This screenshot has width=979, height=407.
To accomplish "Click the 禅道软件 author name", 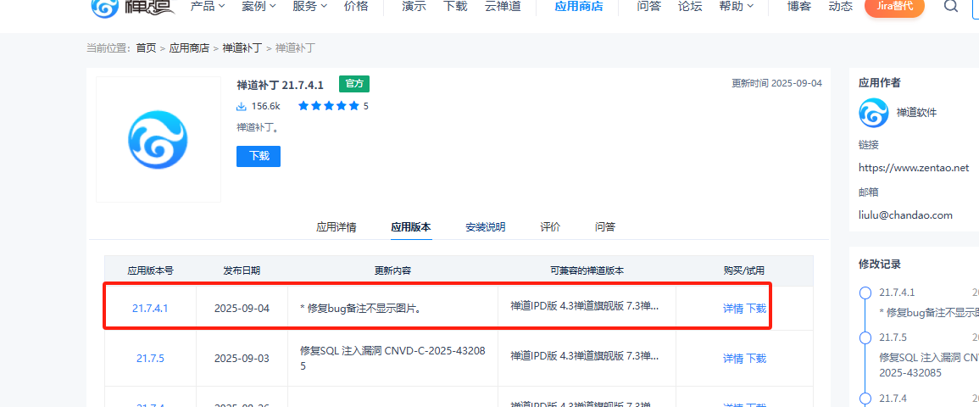I will coord(916,113).
